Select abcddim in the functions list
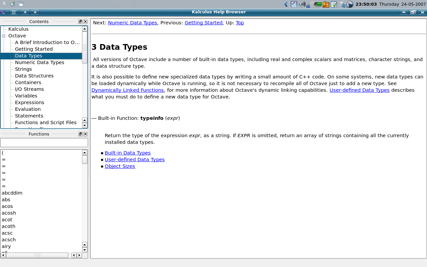The width and height of the screenshot is (427, 267). click(12, 193)
